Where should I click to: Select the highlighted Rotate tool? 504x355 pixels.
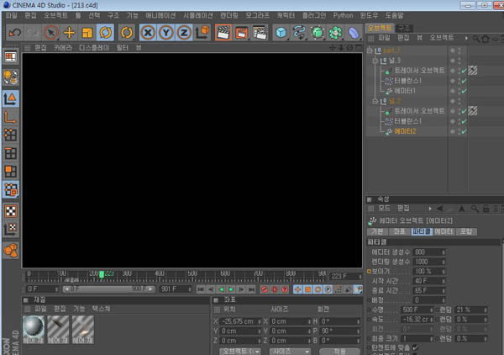pyautogui.click(x=106, y=33)
